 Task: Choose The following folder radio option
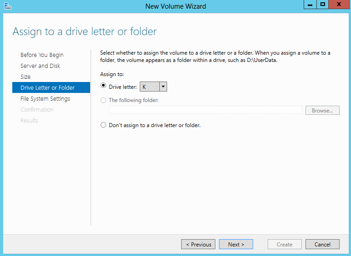(103, 100)
